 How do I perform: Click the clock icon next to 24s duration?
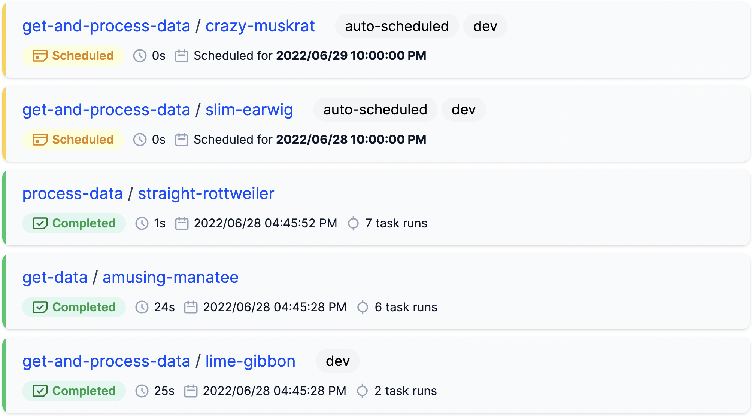pos(142,307)
